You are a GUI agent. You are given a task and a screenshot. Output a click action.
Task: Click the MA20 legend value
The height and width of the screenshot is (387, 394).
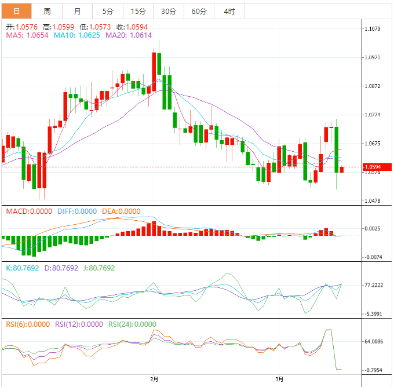[x=128, y=35]
